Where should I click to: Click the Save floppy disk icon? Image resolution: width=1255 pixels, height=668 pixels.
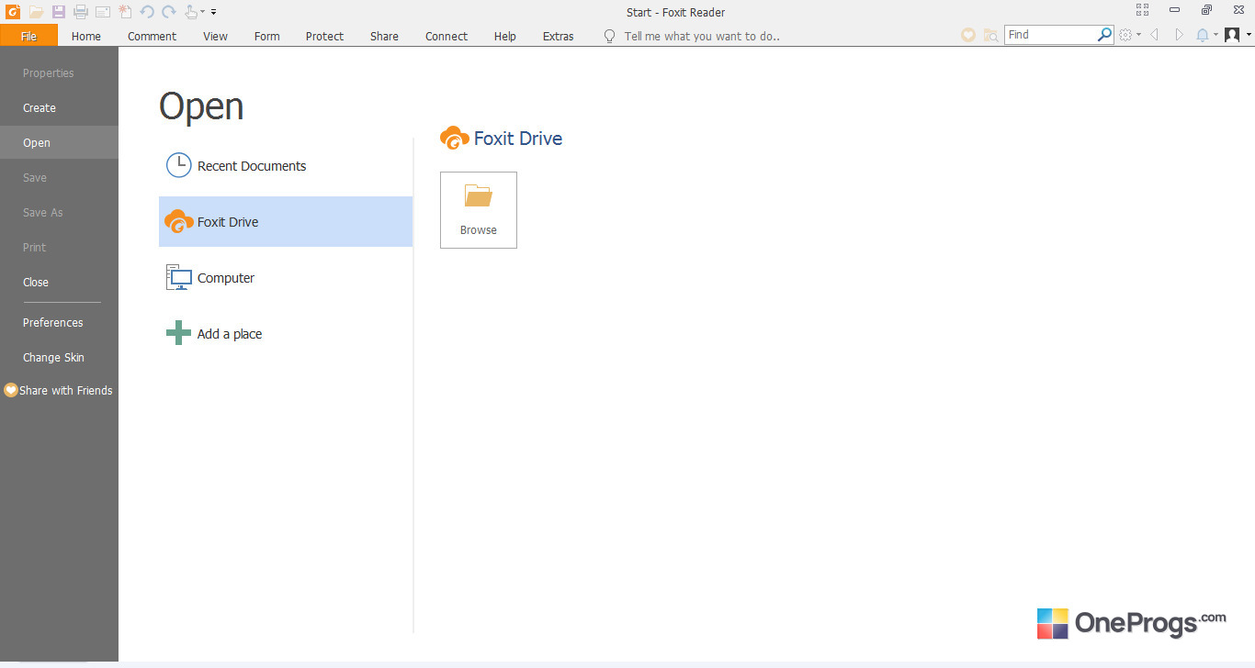click(59, 12)
